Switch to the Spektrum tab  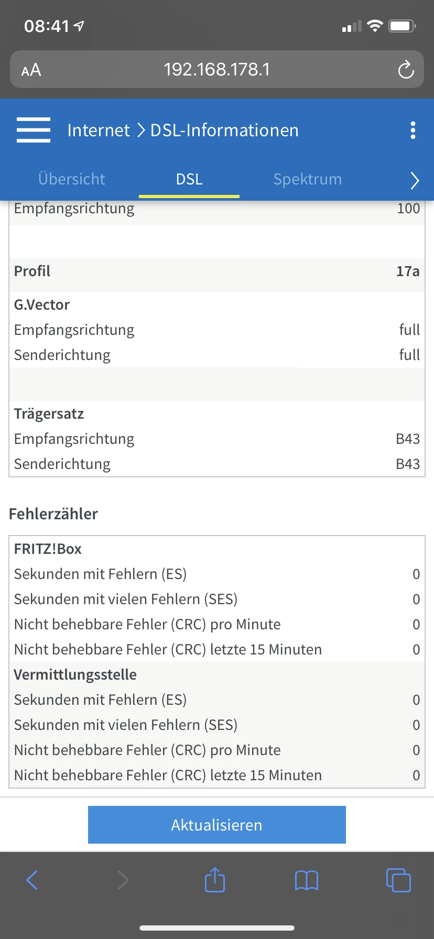point(308,179)
